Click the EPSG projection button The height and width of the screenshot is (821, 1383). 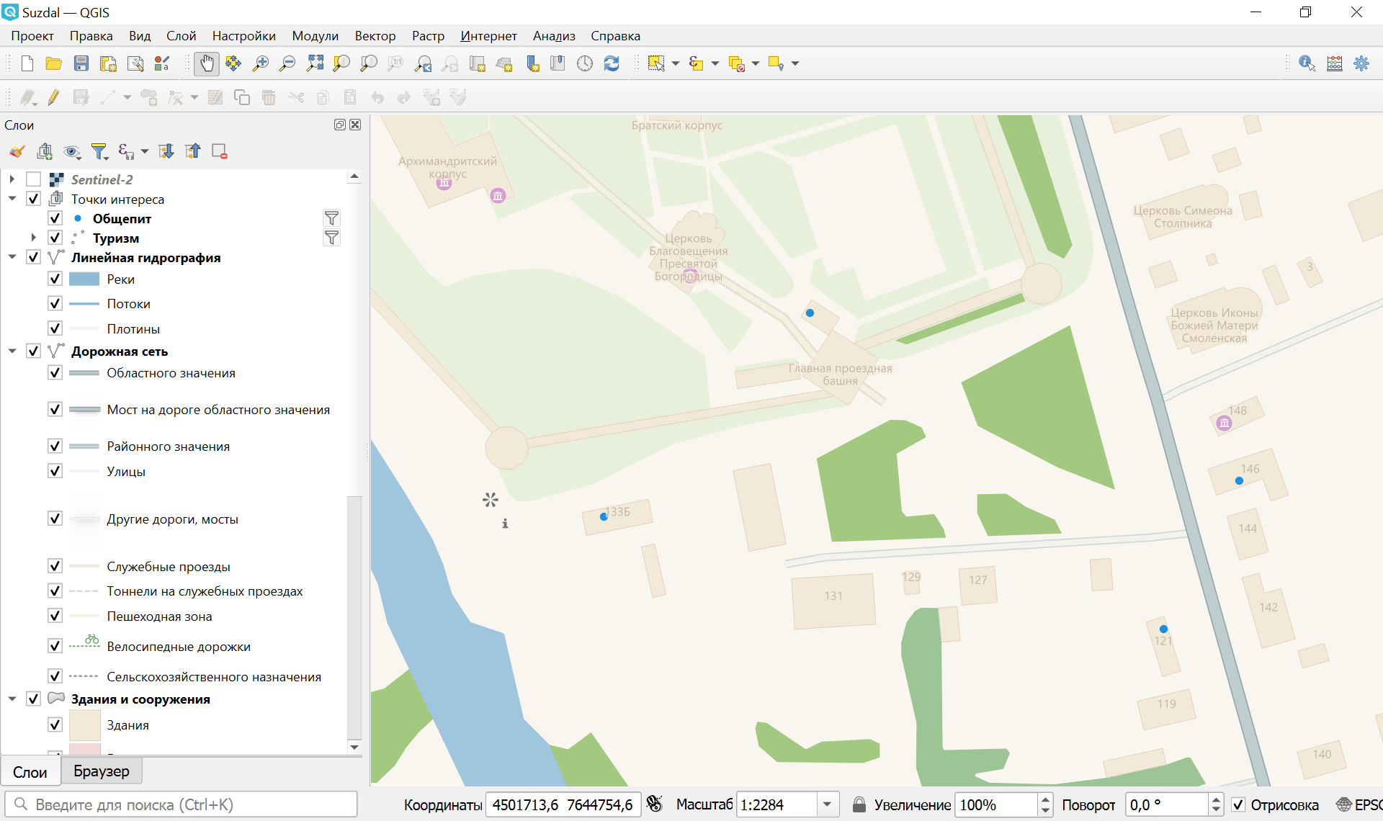(1359, 804)
